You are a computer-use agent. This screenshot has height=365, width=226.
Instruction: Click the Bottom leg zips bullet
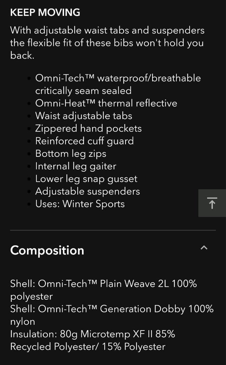point(70,153)
